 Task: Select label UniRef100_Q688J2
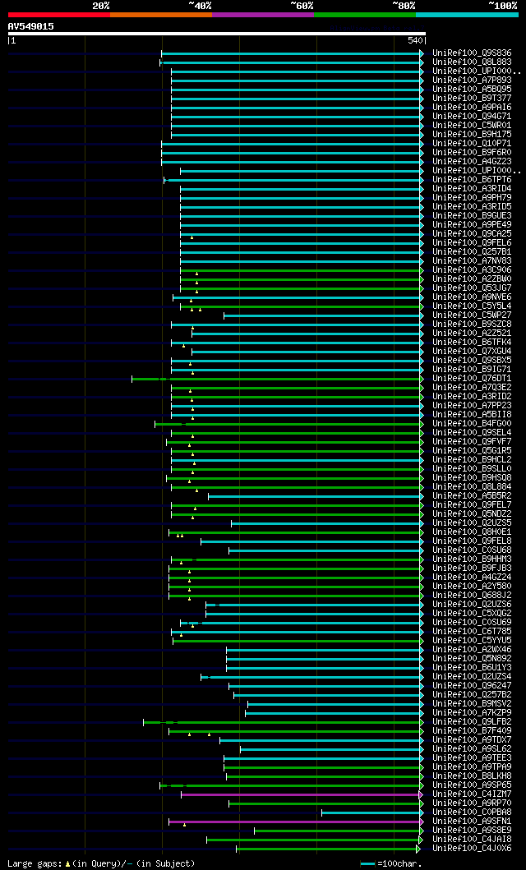tap(473, 596)
